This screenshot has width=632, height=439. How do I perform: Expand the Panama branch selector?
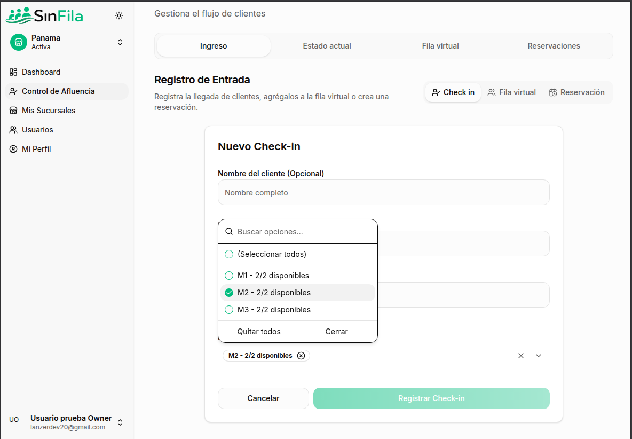[x=120, y=42]
